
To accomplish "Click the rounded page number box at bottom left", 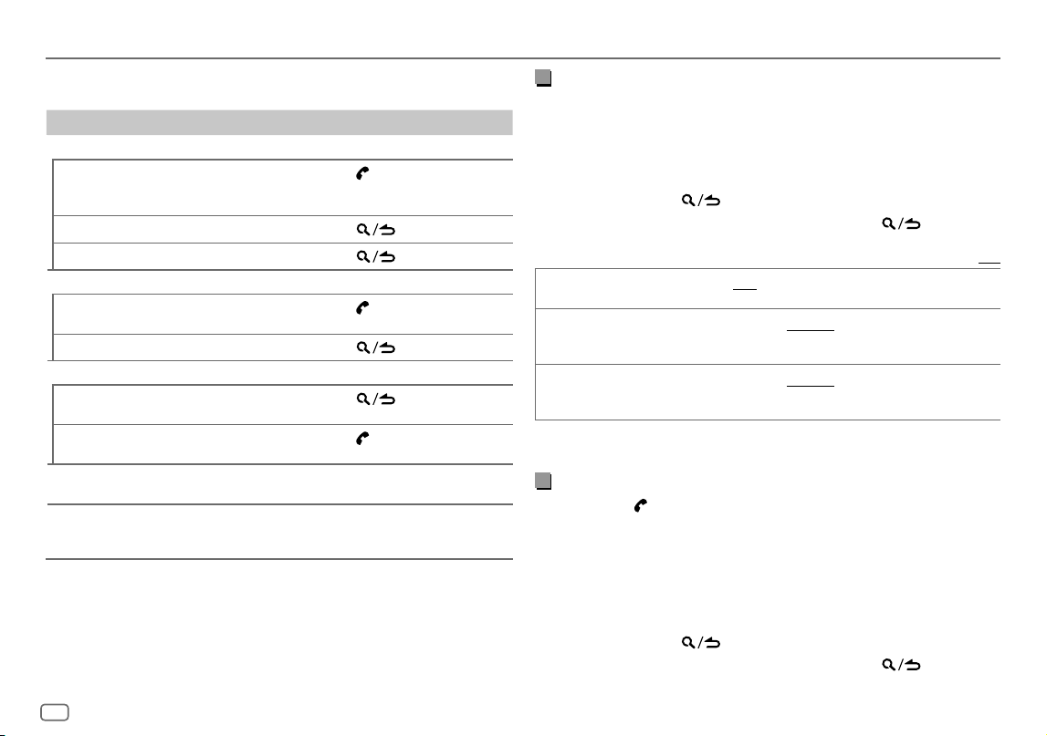I will [x=55, y=712].
